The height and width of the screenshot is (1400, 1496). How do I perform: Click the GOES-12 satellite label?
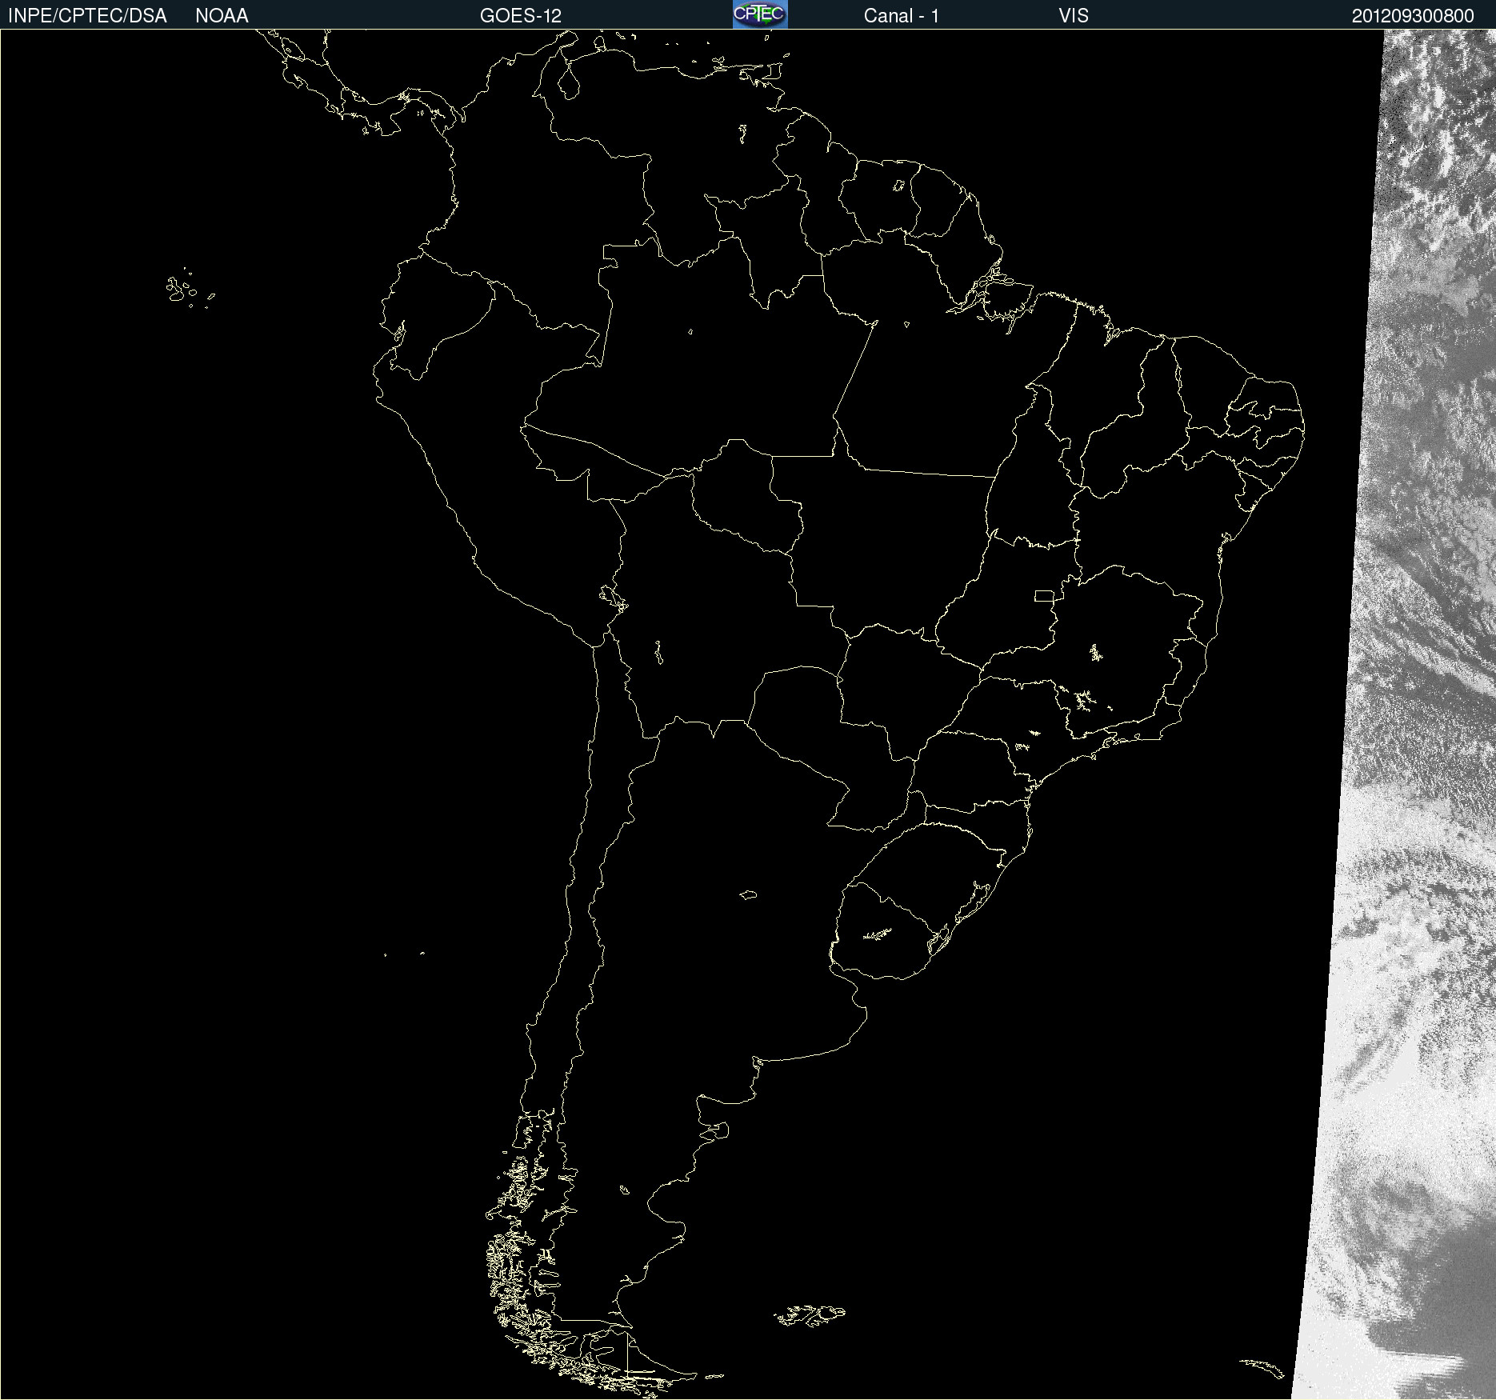pyautogui.click(x=521, y=16)
